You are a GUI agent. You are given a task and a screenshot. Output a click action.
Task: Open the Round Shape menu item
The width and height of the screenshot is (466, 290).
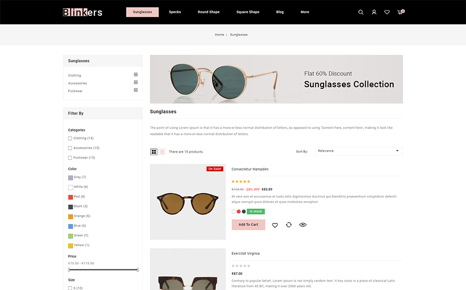209,12
